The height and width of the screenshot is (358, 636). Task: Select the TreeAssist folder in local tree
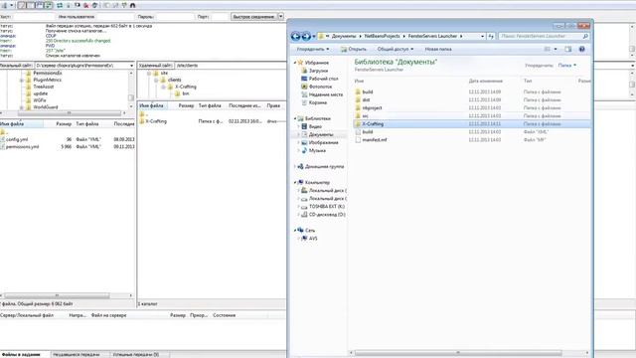43,87
